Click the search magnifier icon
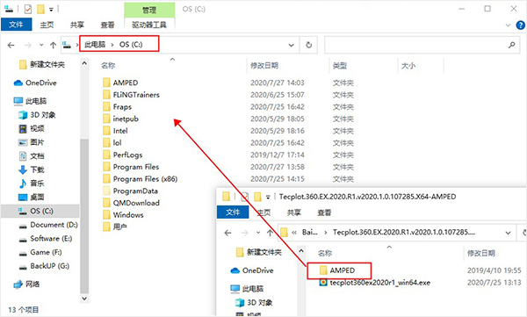The width and height of the screenshot is (527, 317). tap(511, 45)
